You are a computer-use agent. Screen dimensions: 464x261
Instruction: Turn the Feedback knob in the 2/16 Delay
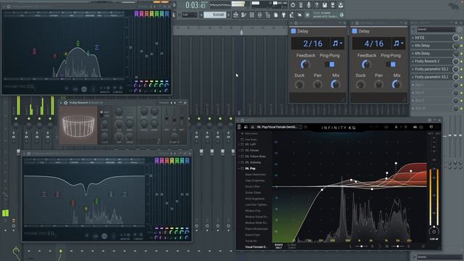point(304,65)
